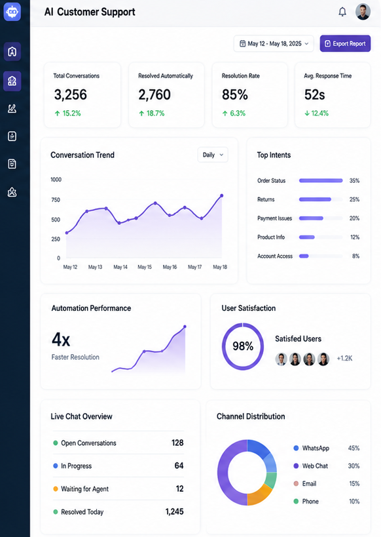Click the blue WhatsApp legend dot
The height and width of the screenshot is (537, 381).
pos(296,448)
